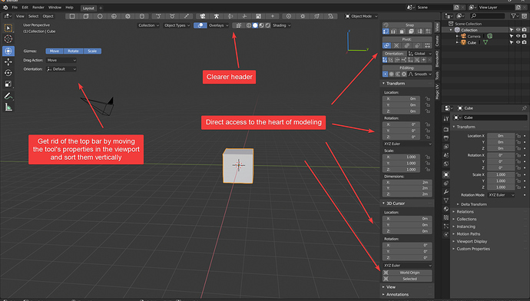
Task: Open the Blender logo menu
Action: click(x=5, y=7)
